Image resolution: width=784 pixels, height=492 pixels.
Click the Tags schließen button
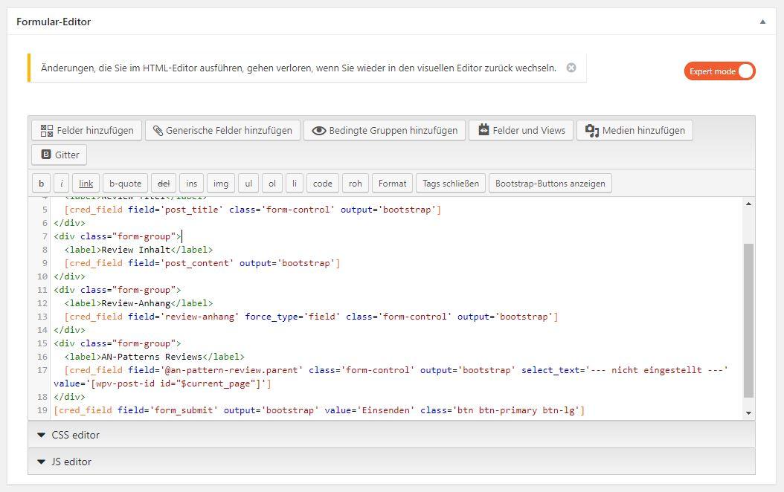pos(451,184)
